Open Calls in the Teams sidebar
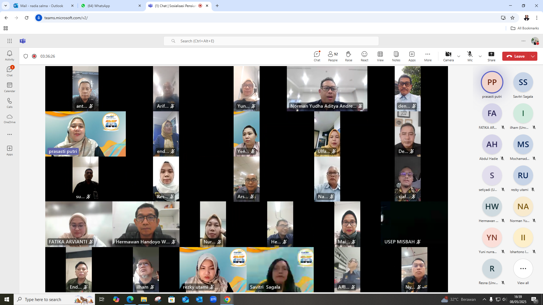The image size is (543, 305). click(x=10, y=103)
